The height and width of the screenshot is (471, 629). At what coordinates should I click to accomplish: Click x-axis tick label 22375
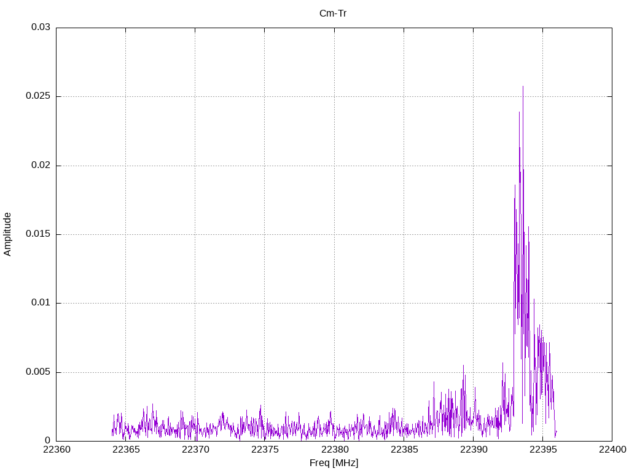(265, 450)
